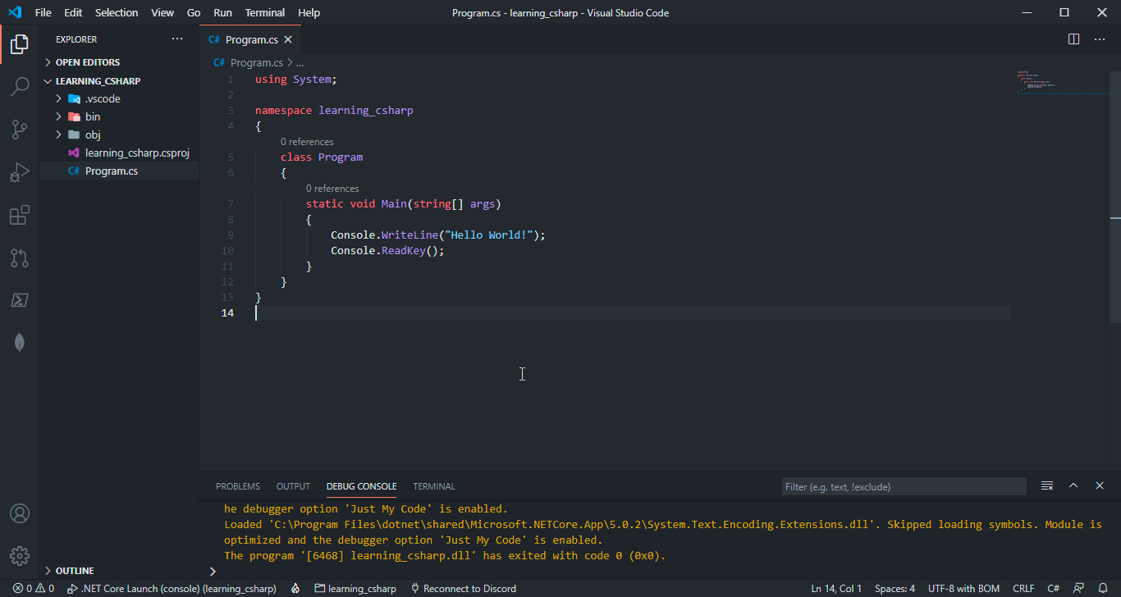Close the Debug Console panel

coord(1100,485)
